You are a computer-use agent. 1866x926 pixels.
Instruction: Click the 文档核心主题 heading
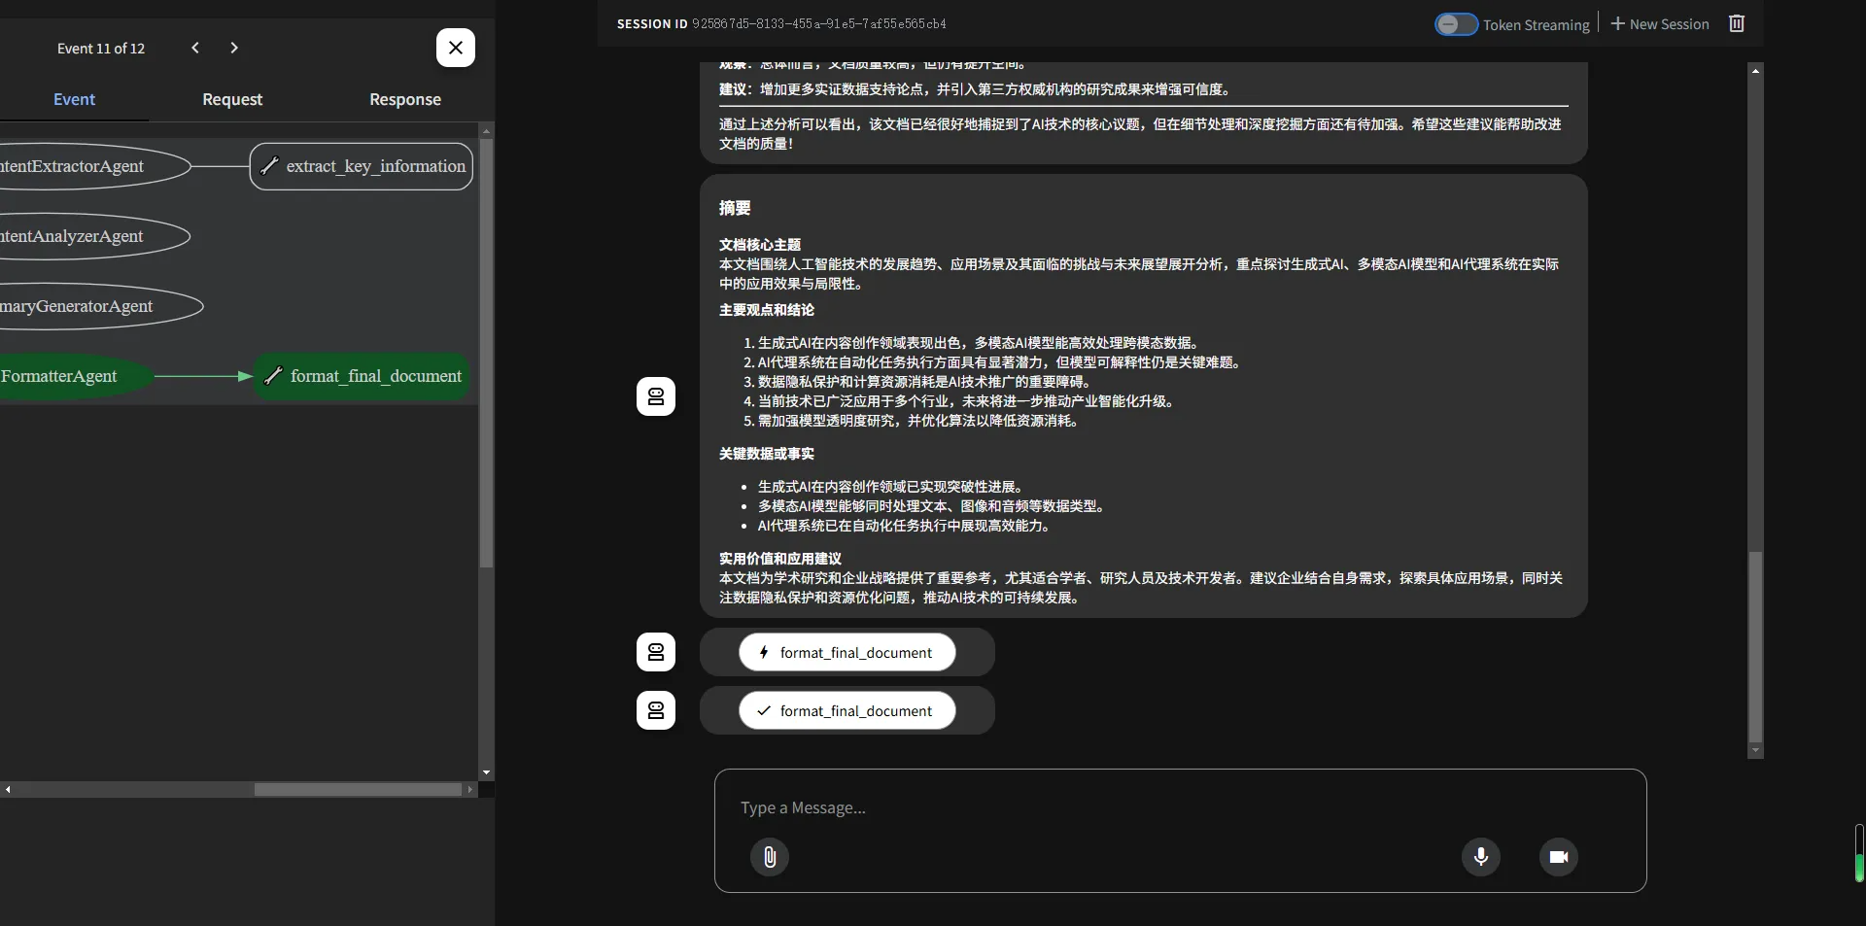[x=760, y=245]
